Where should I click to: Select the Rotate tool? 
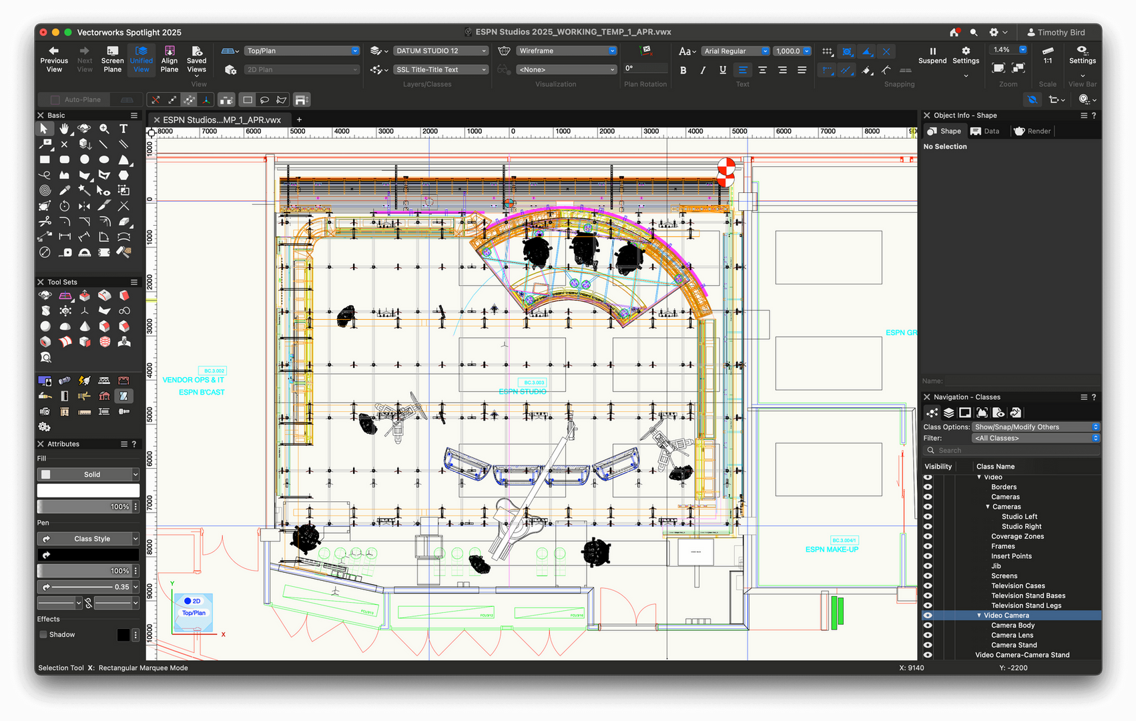pyautogui.click(x=64, y=206)
